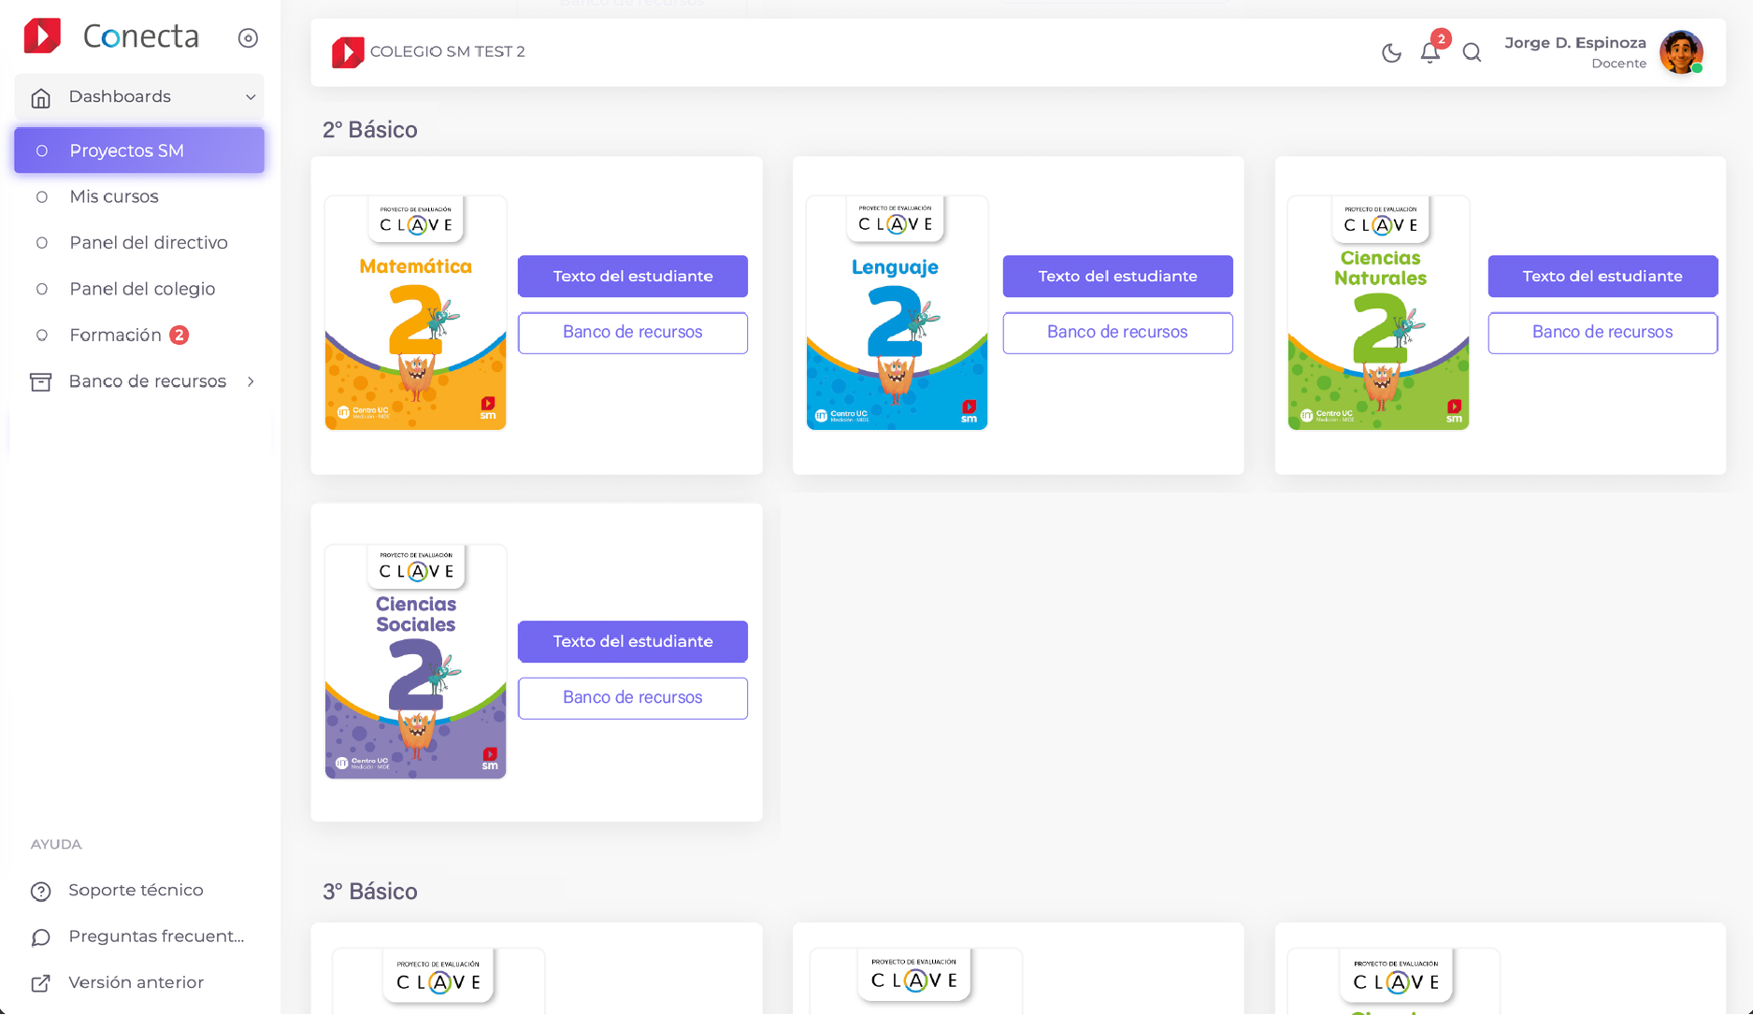The width and height of the screenshot is (1753, 1015).
Task: Click the Banco de recursos archive icon
Action: [x=40, y=381]
